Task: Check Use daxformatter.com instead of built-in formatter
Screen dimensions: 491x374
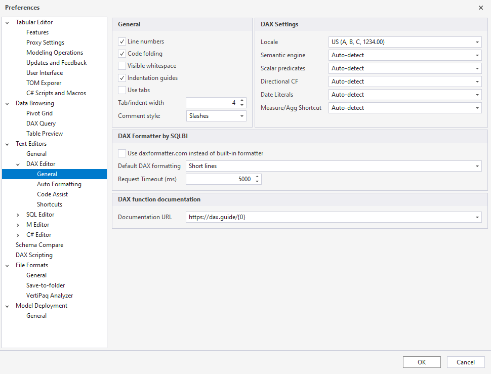Action: point(121,153)
